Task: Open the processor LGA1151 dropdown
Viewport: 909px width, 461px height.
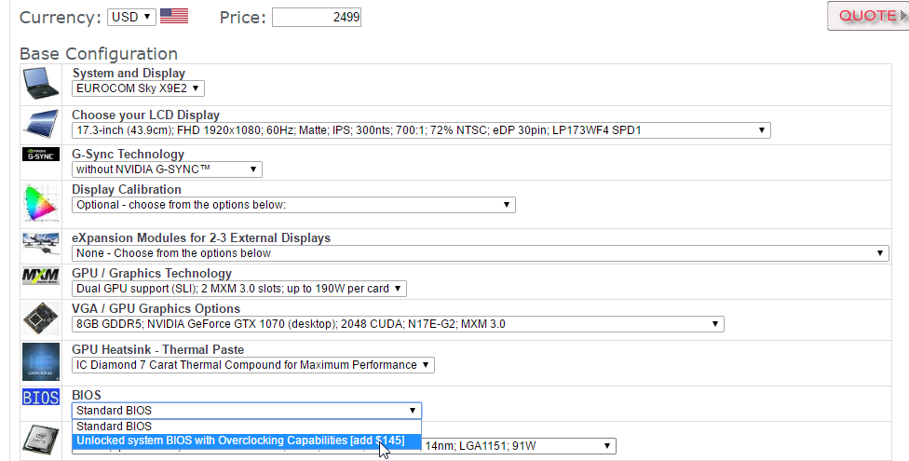Action: pos(518,446)
